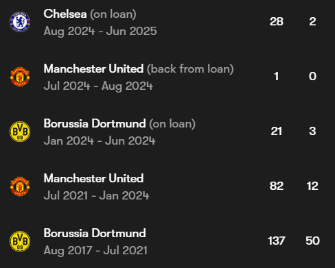Screen dimensions: 335x268
Task: Click Manchester United crest for Jul 2024 spell
Action: coord(20,77)
